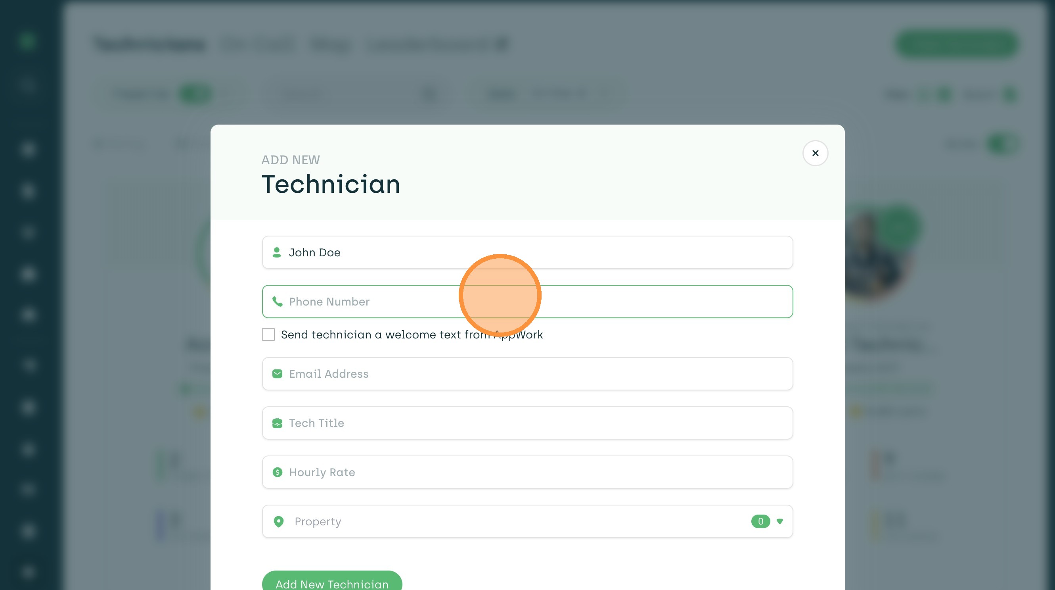Click the dollar icon in Hourly Rate field
Viewport: 1055px width, 590px height.
[x=277, y=472]
